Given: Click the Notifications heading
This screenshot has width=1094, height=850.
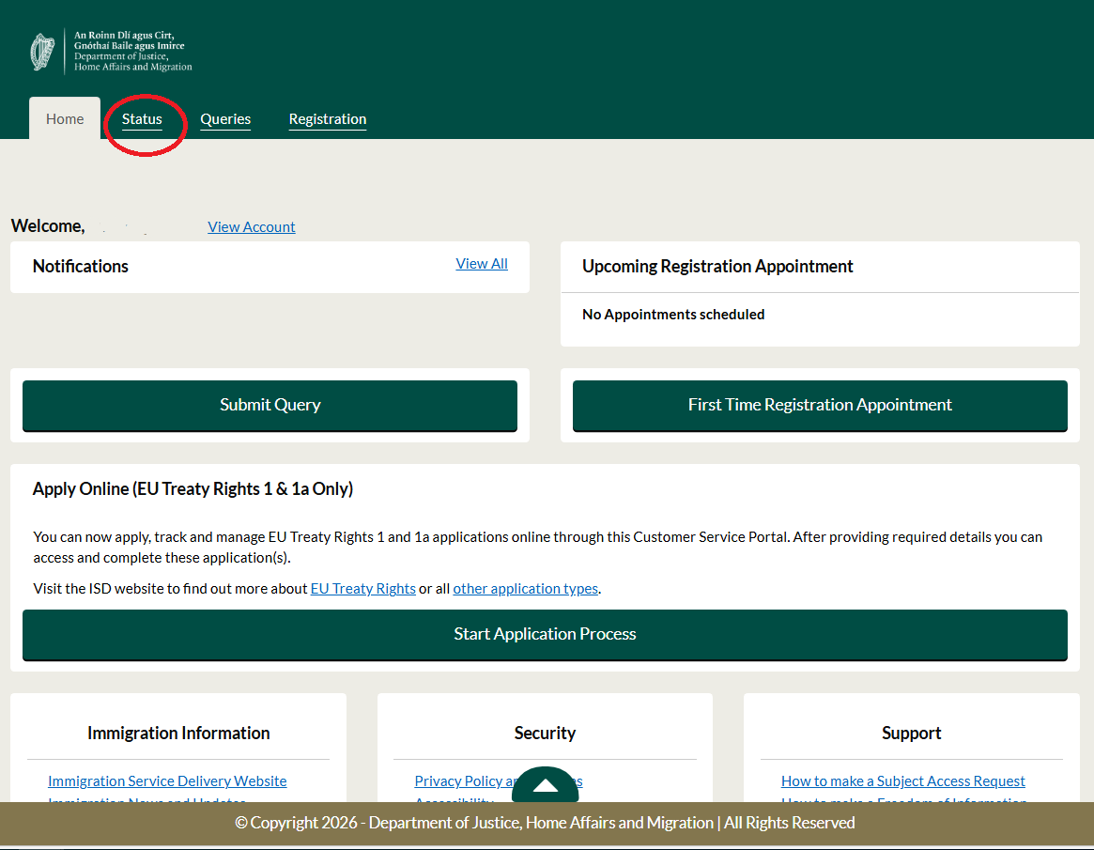Looking at the screenshot, I should [x=80, y=267].
